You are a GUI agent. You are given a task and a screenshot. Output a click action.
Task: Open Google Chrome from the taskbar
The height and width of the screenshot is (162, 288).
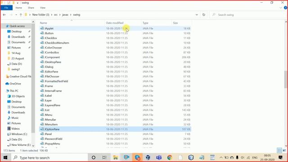pyautogui.click(x=170, y=157)
